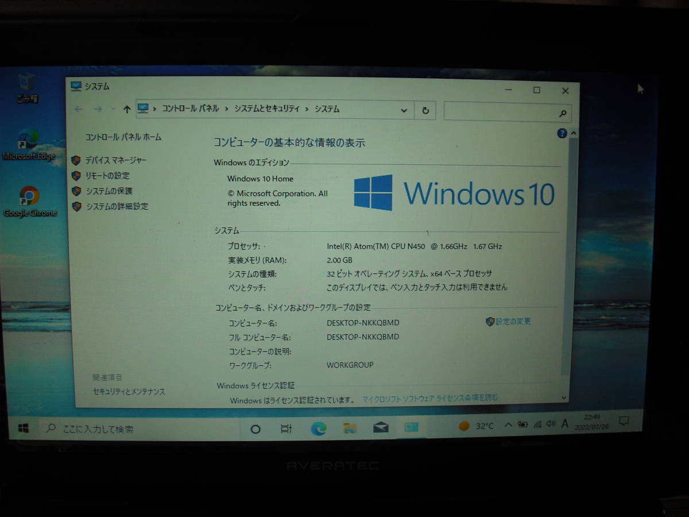Open Google Chrome desktop shortcut
The height and width of the screenshot is (517, 689).
pos(29,202)
